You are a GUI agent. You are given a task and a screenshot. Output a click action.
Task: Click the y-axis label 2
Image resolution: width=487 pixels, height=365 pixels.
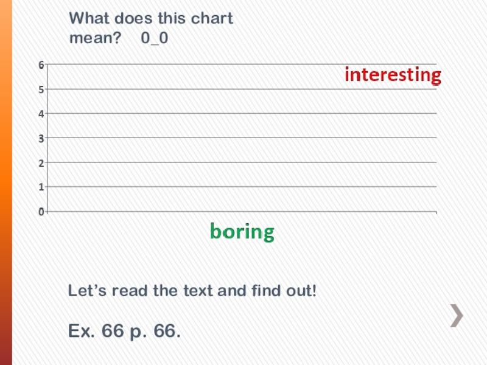(41, 163)
